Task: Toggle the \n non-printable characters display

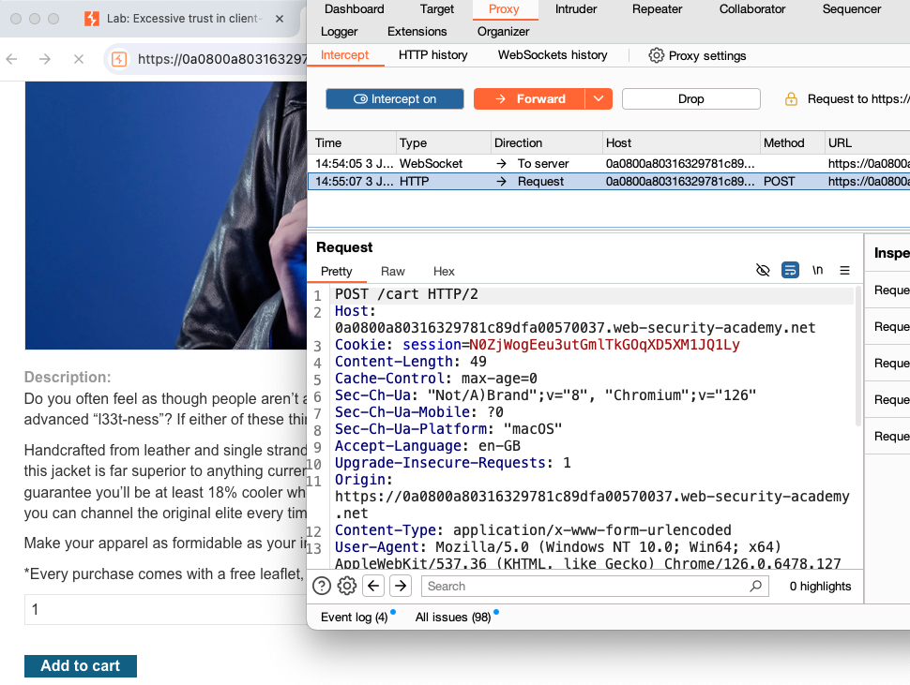Action: tap(817, 270)
